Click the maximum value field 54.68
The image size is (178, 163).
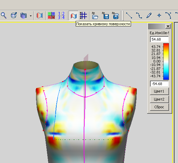click(159, 39)
